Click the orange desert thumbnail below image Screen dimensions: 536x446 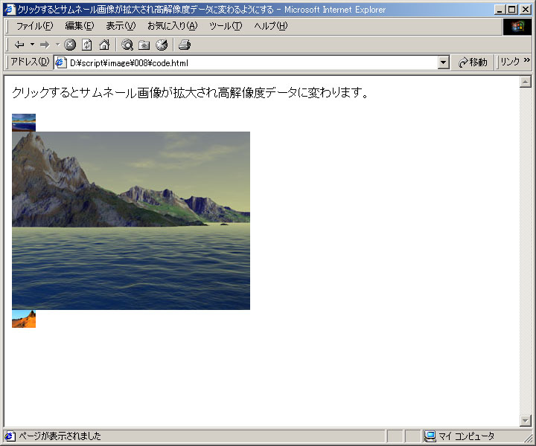[x=24, y=319]
